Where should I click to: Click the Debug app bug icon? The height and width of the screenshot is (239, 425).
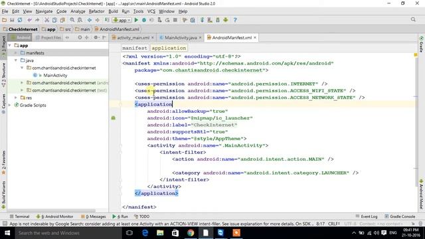pos(144,20)
